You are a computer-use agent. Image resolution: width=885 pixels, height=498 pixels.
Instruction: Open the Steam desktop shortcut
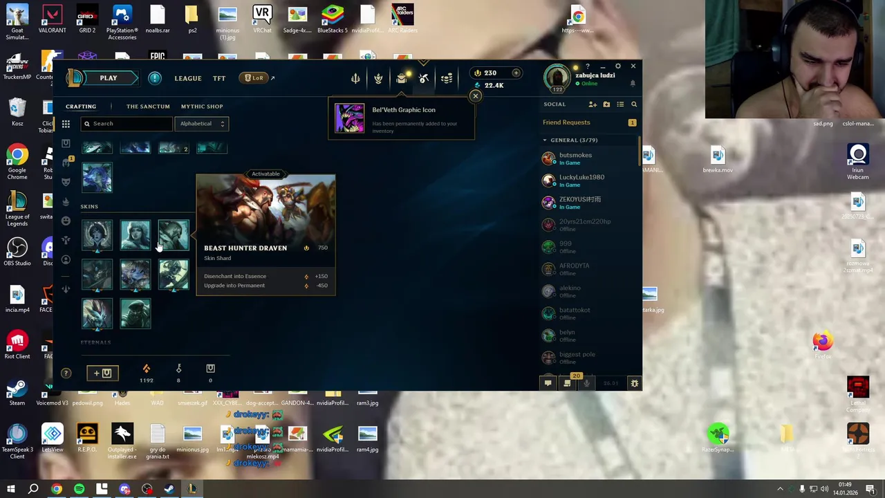[x=17, y=393]
